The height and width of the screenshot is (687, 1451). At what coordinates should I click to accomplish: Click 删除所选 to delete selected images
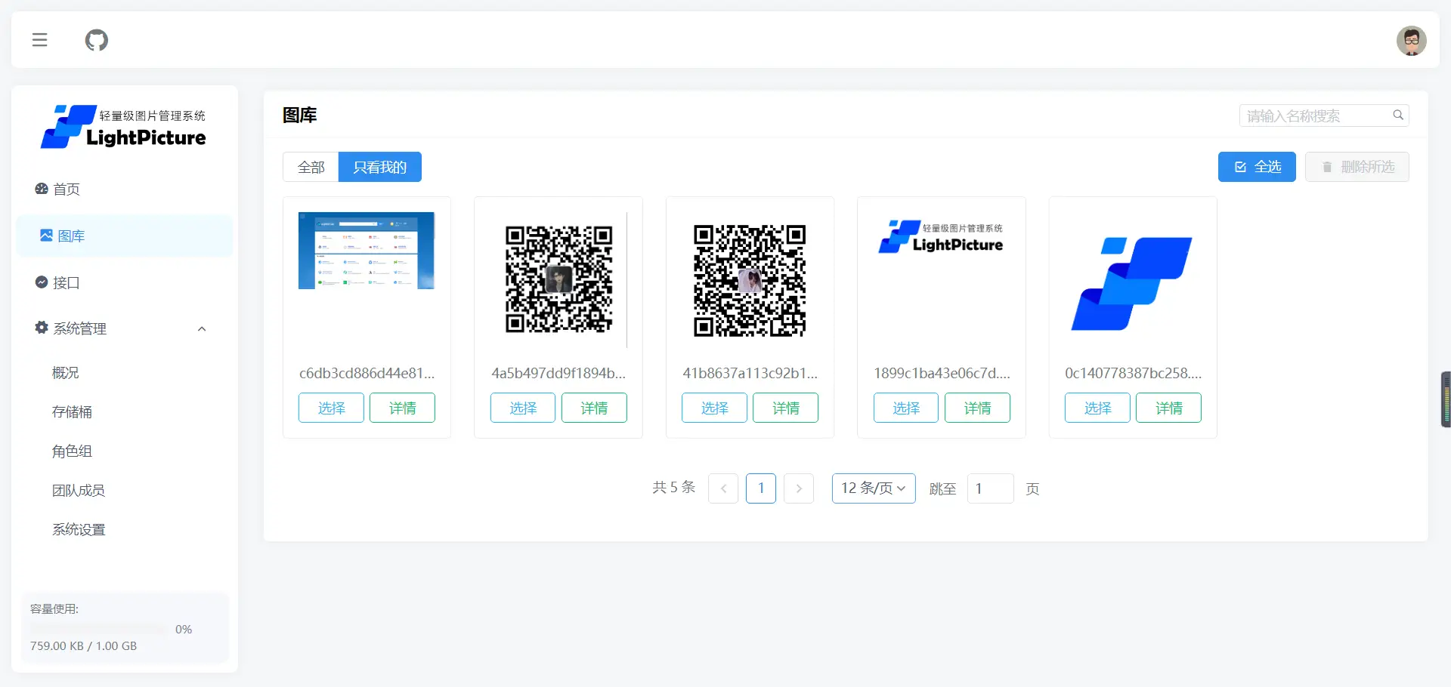[x=1357, y=166]
